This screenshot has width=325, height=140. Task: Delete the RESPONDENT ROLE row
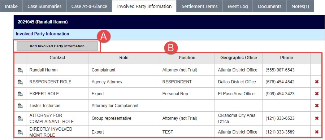coord(317,82)
